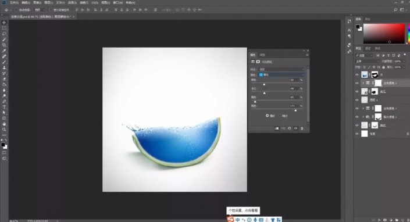Switch to the 通道 Channels tab
This screenshot has width=410, height=222.
point(368,49)
